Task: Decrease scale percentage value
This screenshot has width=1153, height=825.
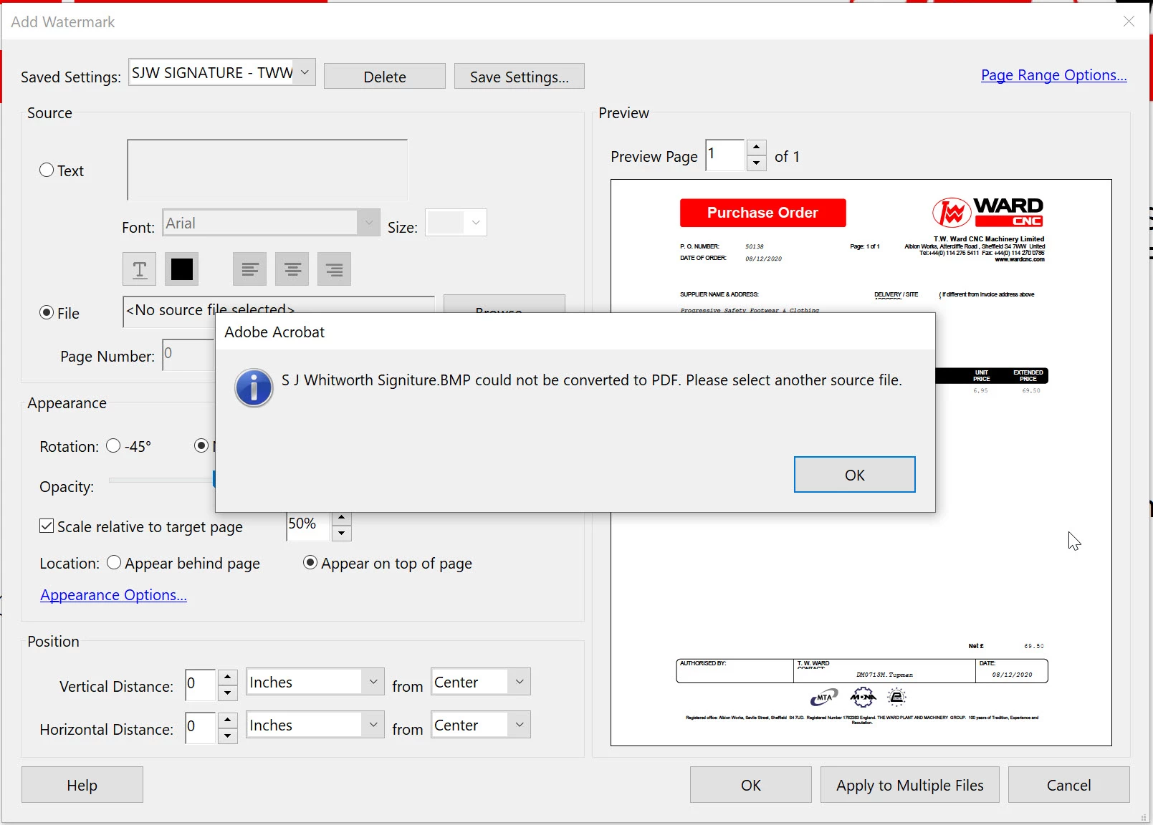Action: (342, 533)
